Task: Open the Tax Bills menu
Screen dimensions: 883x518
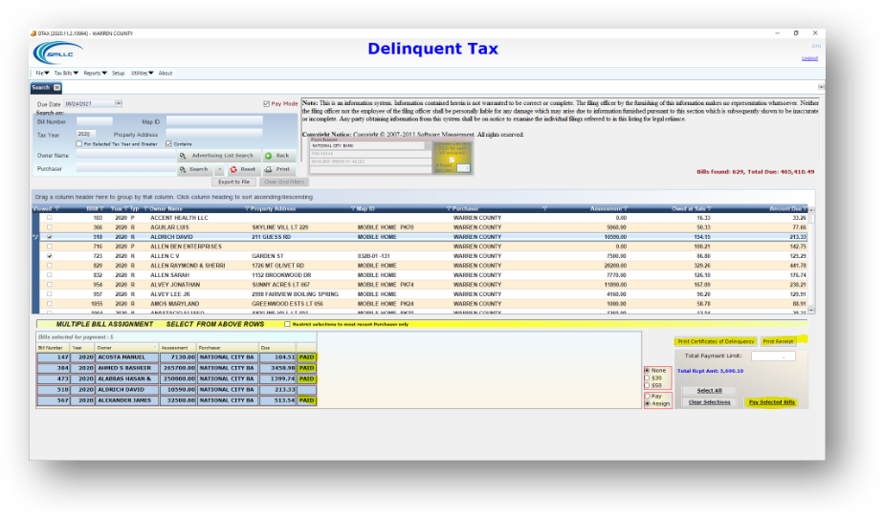Action: (66, 73)
